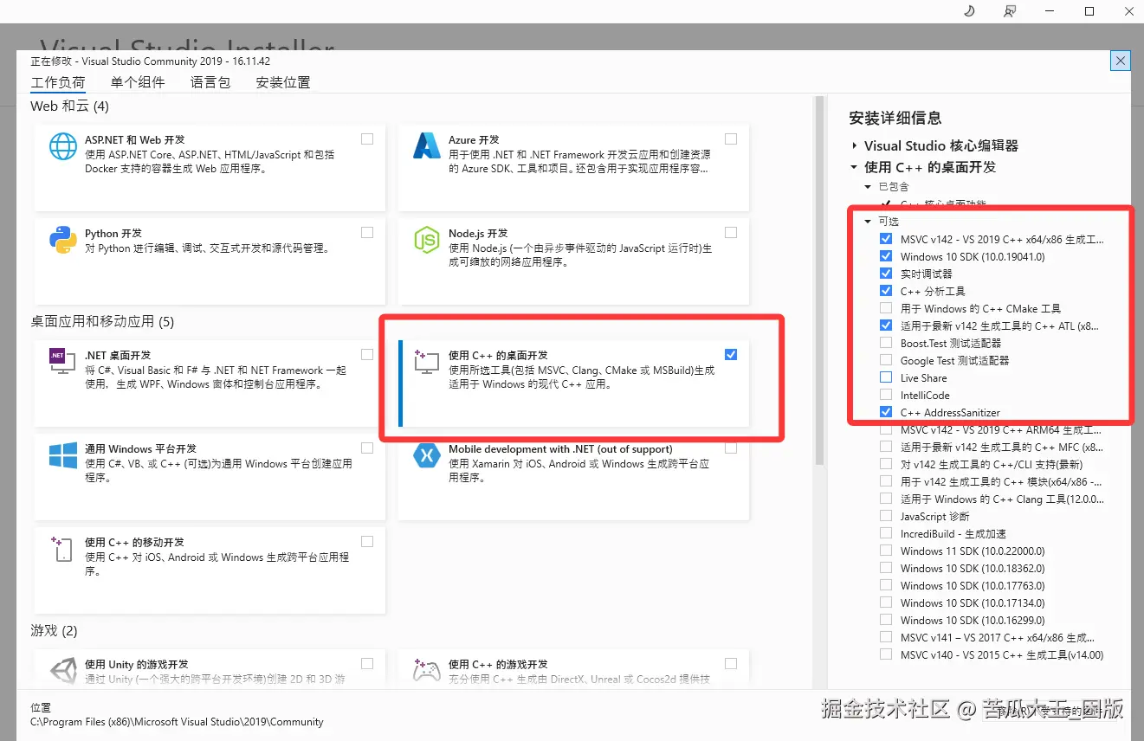Click the 游戏 (2) section heading
The image size is (1144, 741).
click(55, 630)
